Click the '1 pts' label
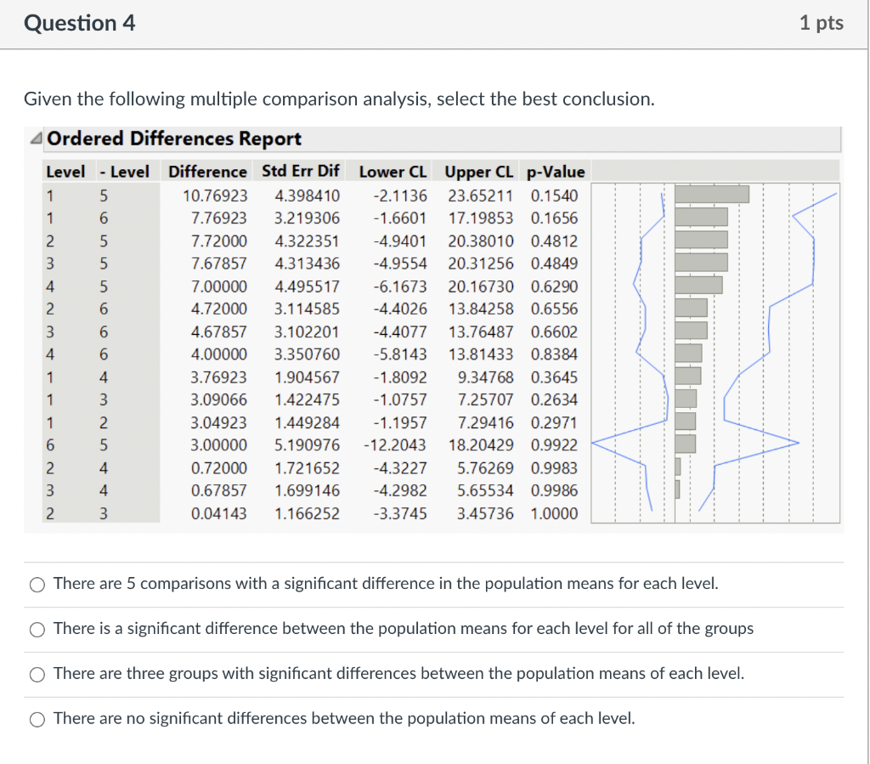 [x=822, y=23]
